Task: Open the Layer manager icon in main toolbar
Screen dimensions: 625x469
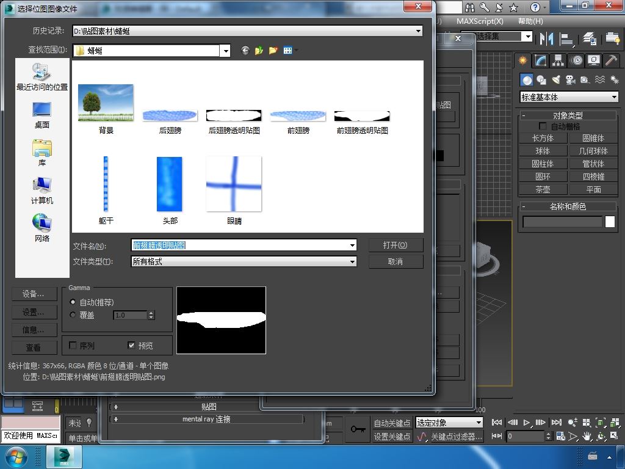Action: [x=590, y=38]
